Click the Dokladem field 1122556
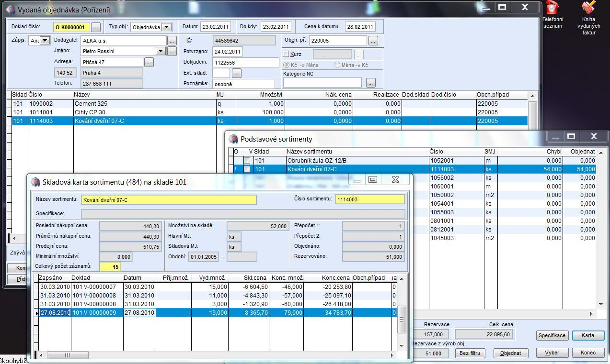Image resolution: width=610 pixels, height=364 pixels. (x=245, y=62)
